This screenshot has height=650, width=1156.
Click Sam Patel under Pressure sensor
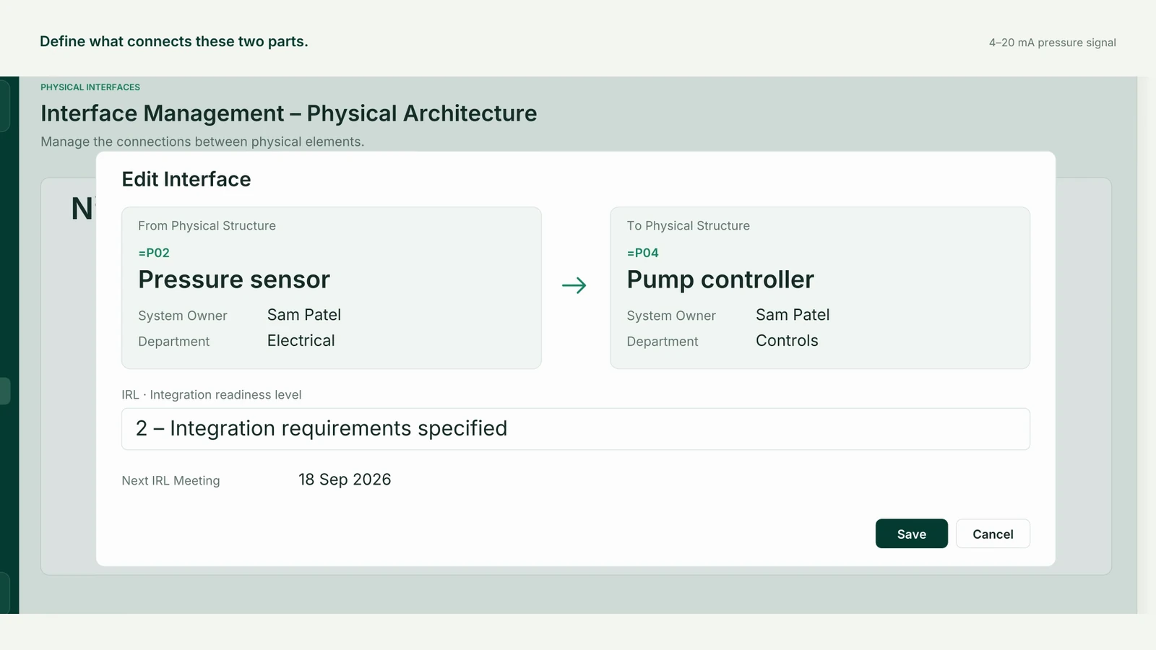pyautogui.click(x=304, y=315)
